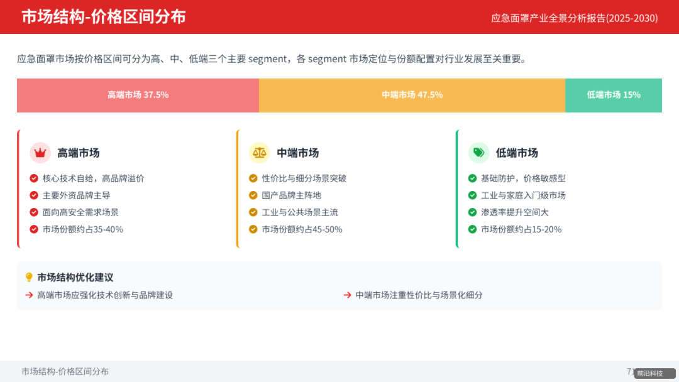Select the red 高端市场 37.5% bar segment
The image size is (679, 382).
[138, 95]
